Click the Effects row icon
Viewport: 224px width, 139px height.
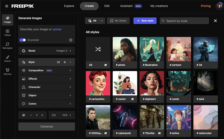pos(24,79)
